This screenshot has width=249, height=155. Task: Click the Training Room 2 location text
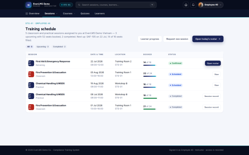pyautogui.click(x=123, y=62)
